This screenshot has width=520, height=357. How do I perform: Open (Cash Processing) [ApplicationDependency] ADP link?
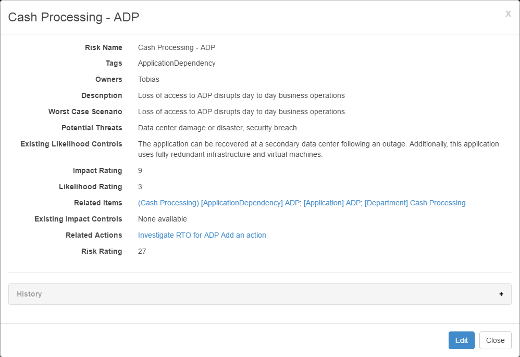[218, 203]
